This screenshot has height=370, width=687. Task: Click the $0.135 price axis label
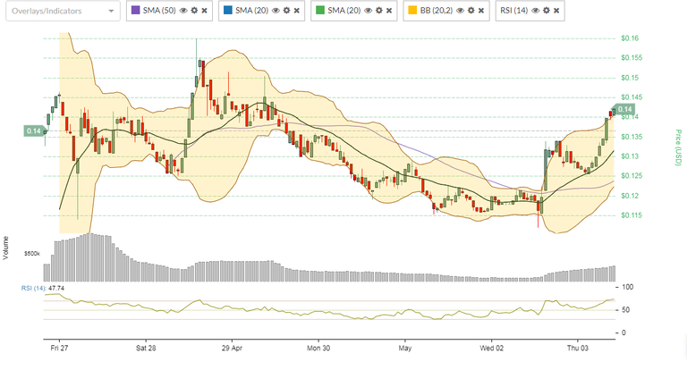632,137
